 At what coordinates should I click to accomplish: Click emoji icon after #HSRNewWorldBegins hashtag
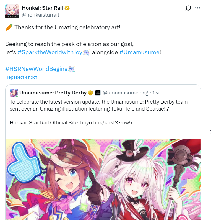tap(71, 69)
